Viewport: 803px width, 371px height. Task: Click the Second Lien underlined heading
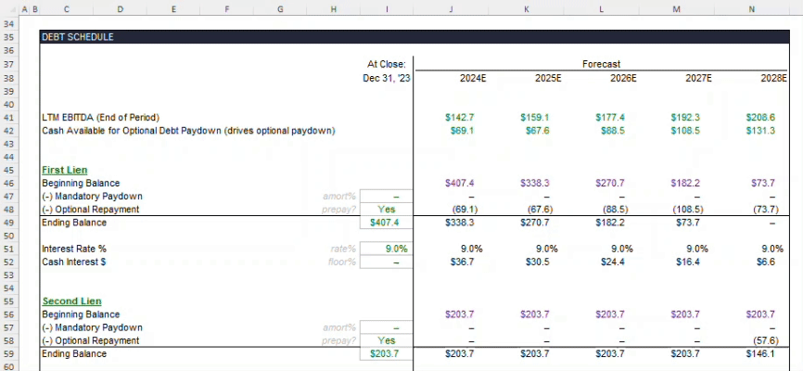71,301
